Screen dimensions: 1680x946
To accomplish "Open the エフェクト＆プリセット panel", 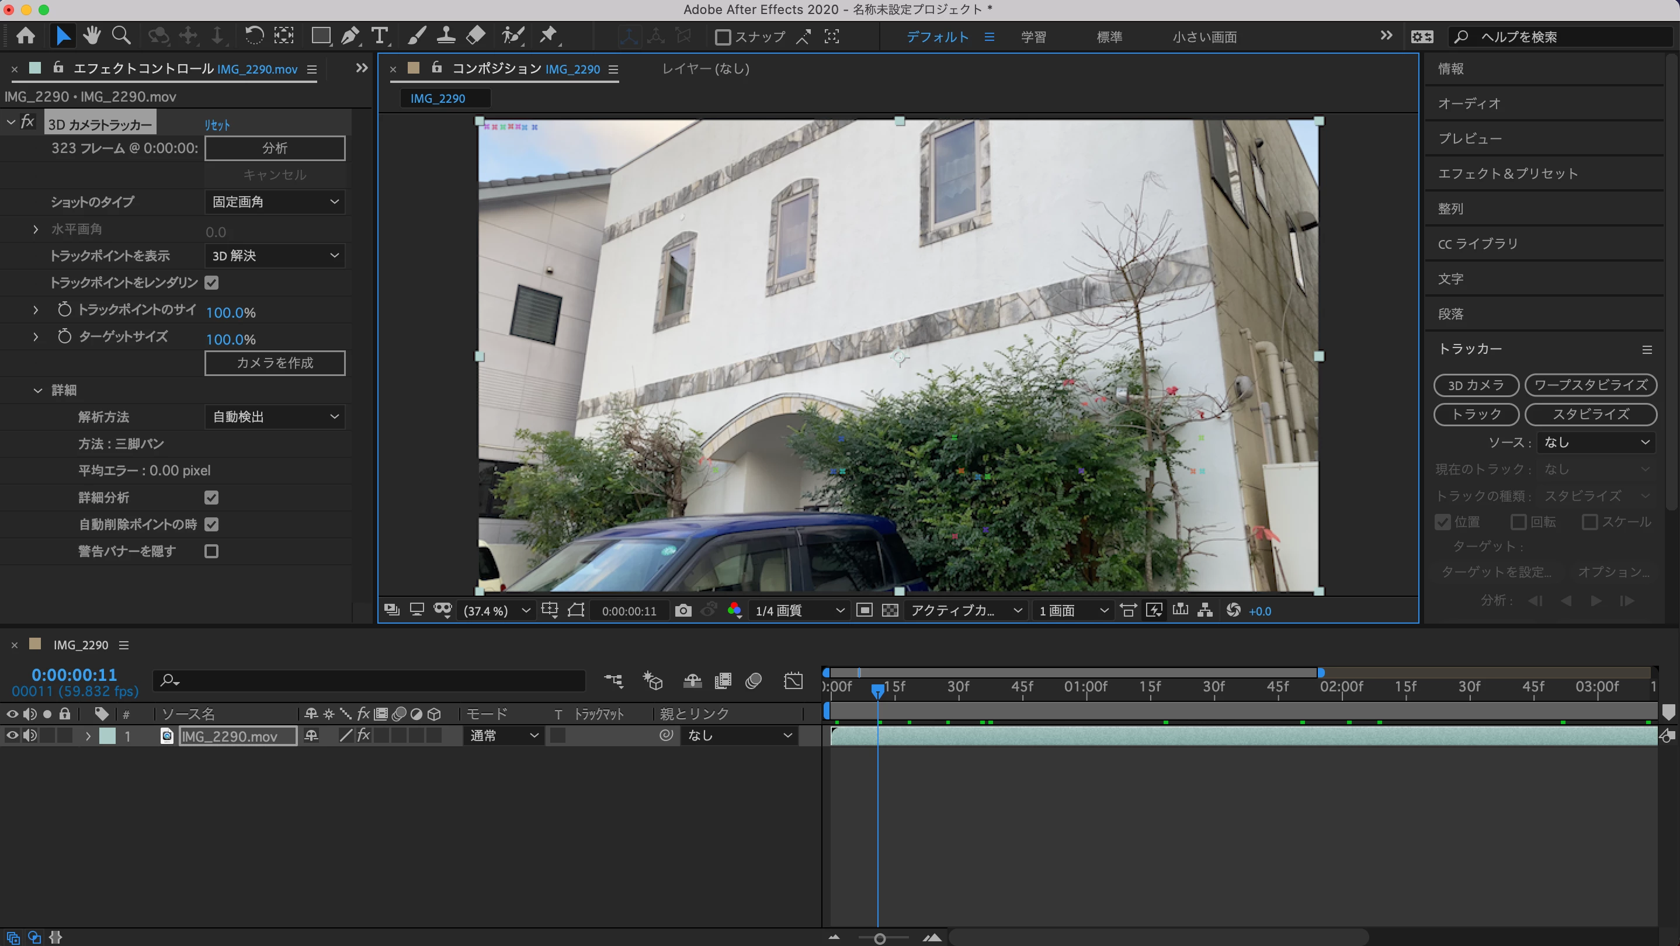I will 1507,173.
